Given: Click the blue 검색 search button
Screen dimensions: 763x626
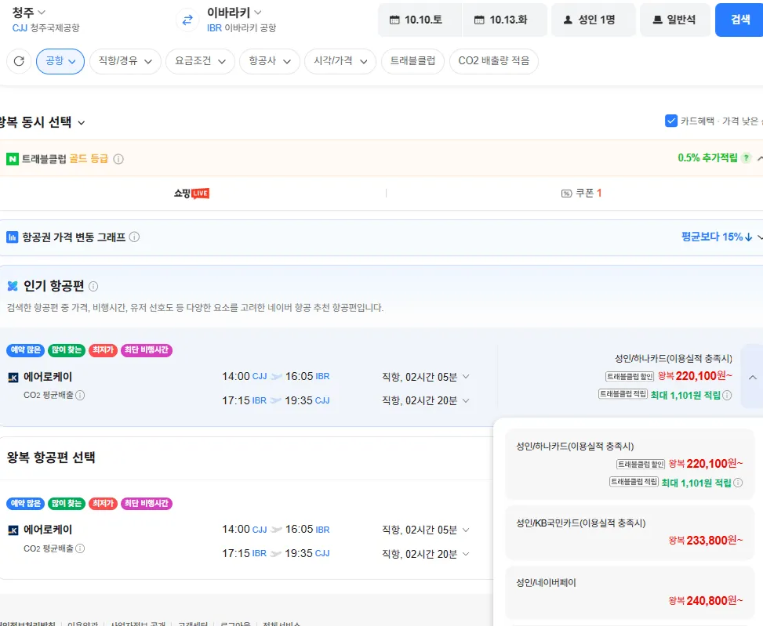Looking at the screenshot, I should 739,20.
